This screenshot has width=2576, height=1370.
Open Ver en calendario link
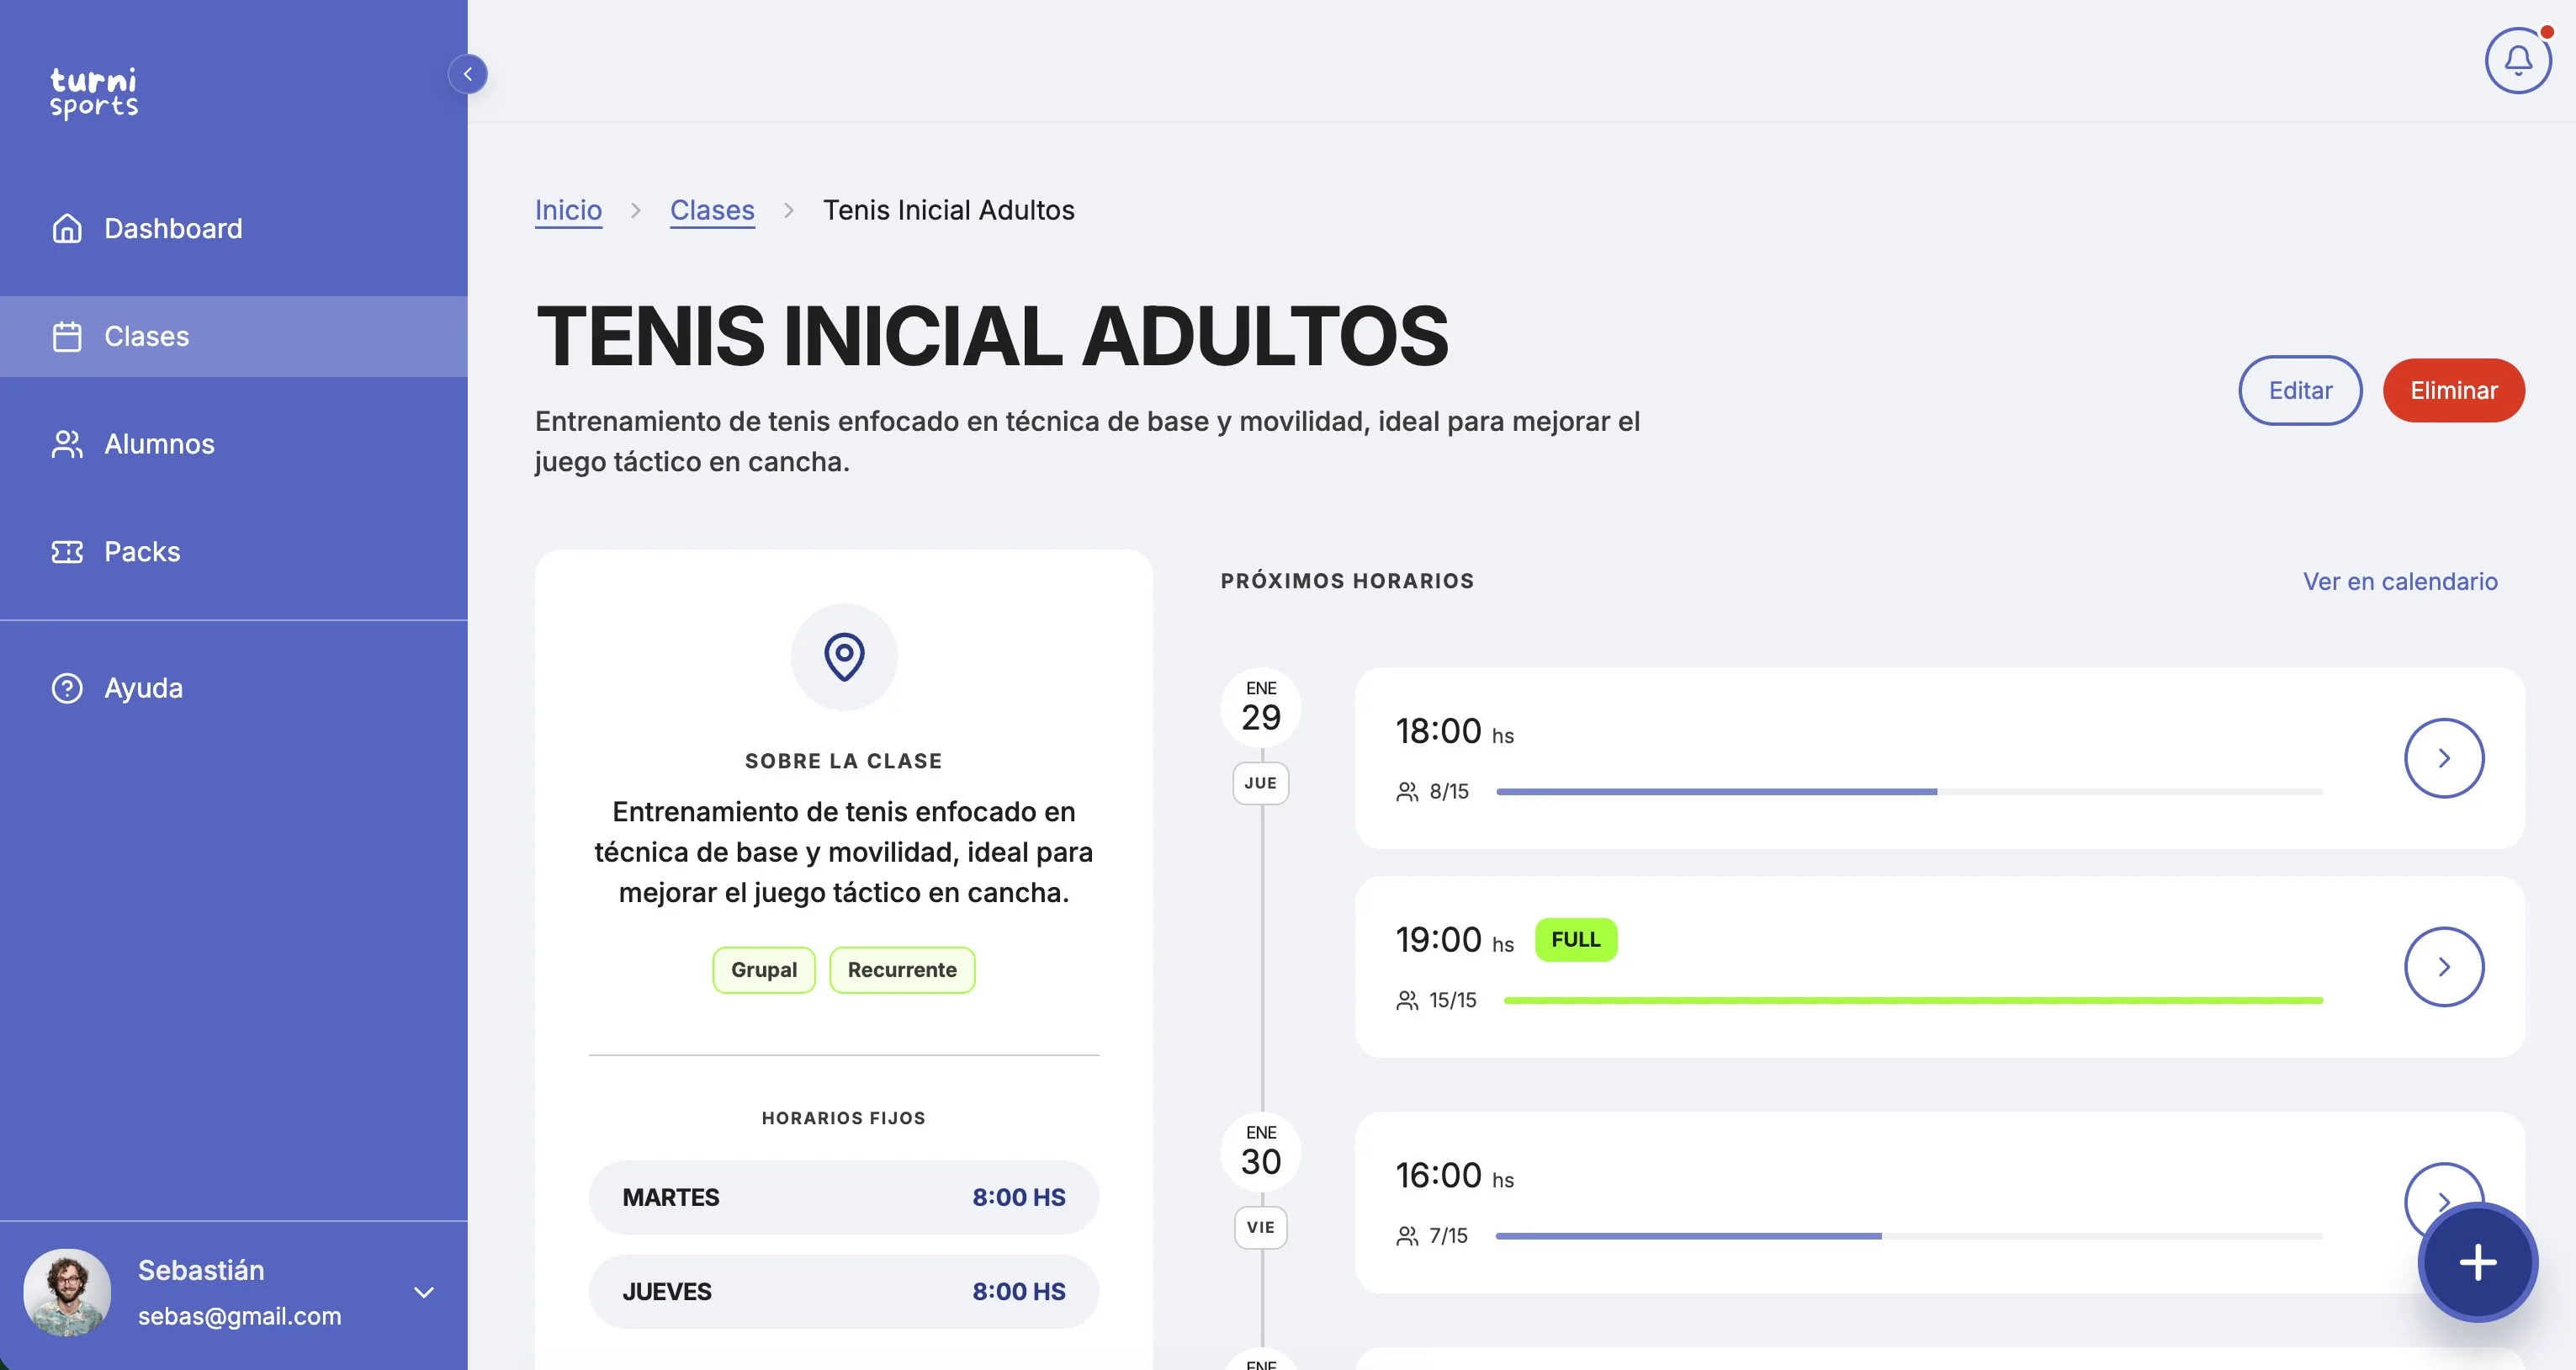coord(2400,581)
